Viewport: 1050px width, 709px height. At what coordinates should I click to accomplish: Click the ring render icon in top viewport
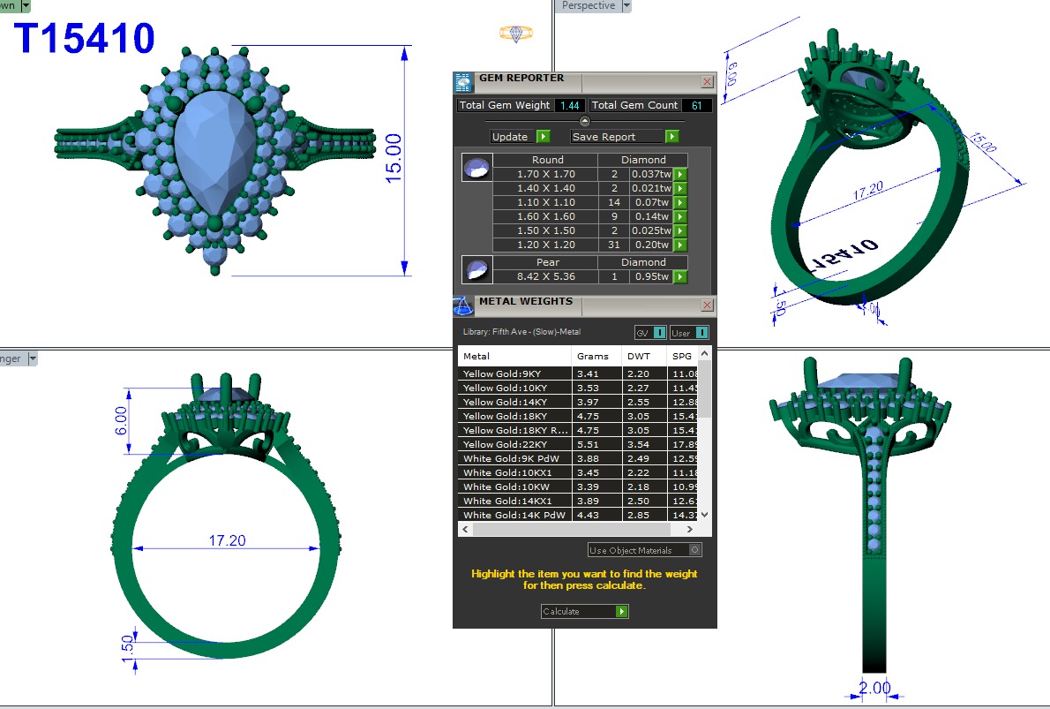click(516, 34)
